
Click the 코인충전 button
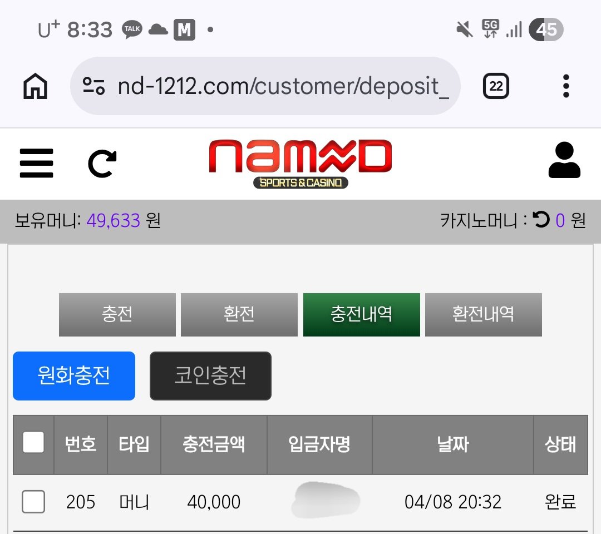(x=210, y=376)
